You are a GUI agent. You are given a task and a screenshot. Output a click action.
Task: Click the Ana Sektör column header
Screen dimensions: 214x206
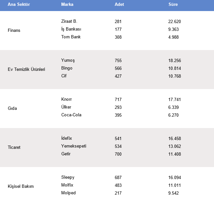[x=17, y=5]
